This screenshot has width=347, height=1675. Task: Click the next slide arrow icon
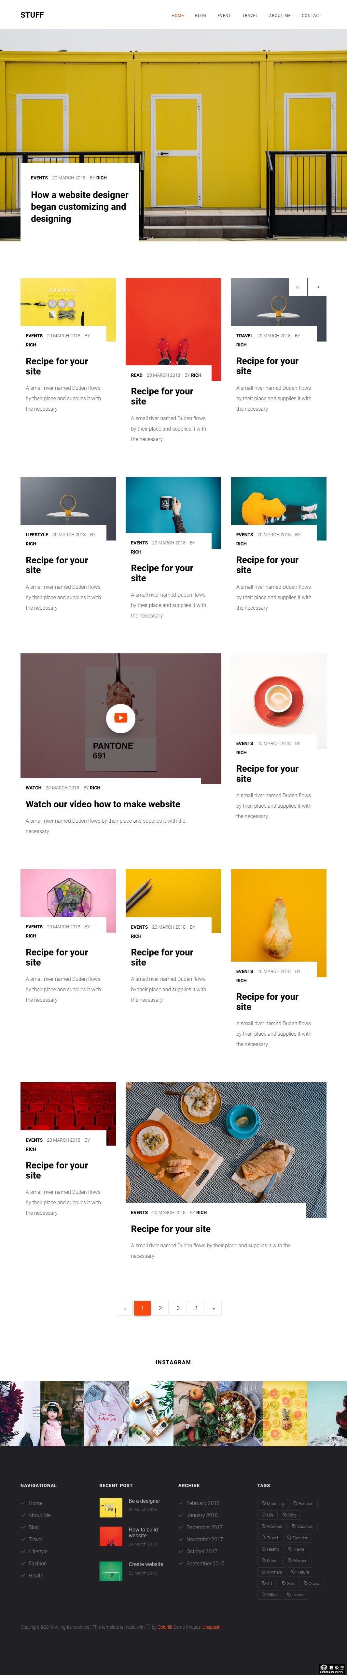pos(317,287)
